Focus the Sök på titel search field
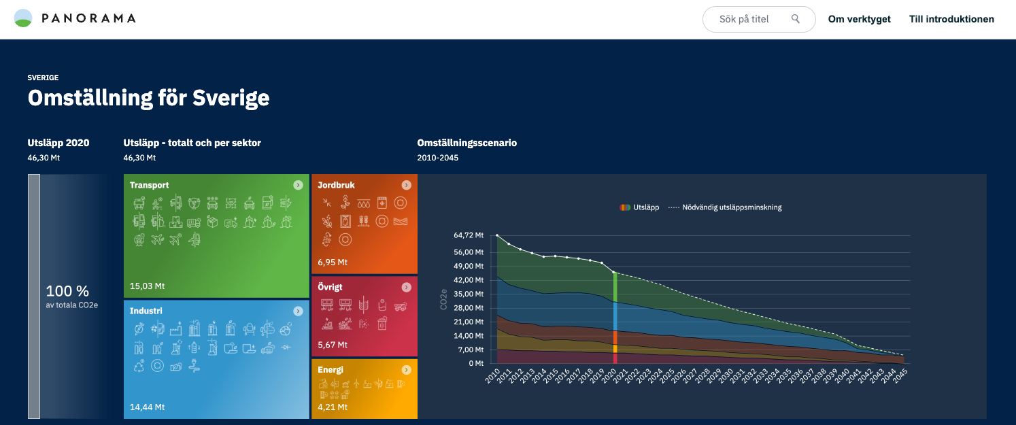The height and width of the screenshot is (425, 1016). click(x=759, y=19)
